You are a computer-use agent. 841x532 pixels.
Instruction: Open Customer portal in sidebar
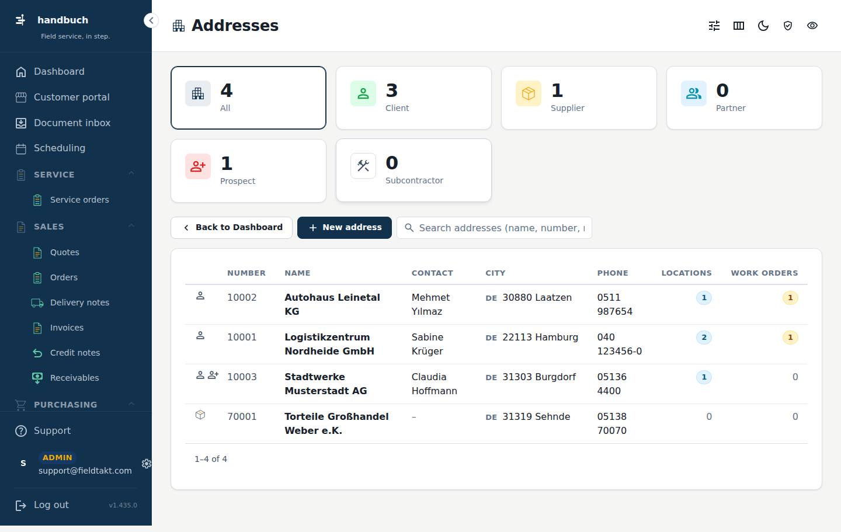pyautogui.click(x=76, y=97)
